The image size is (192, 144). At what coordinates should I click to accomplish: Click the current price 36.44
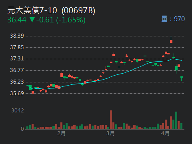pyautogui.click(x=17, y=20)
